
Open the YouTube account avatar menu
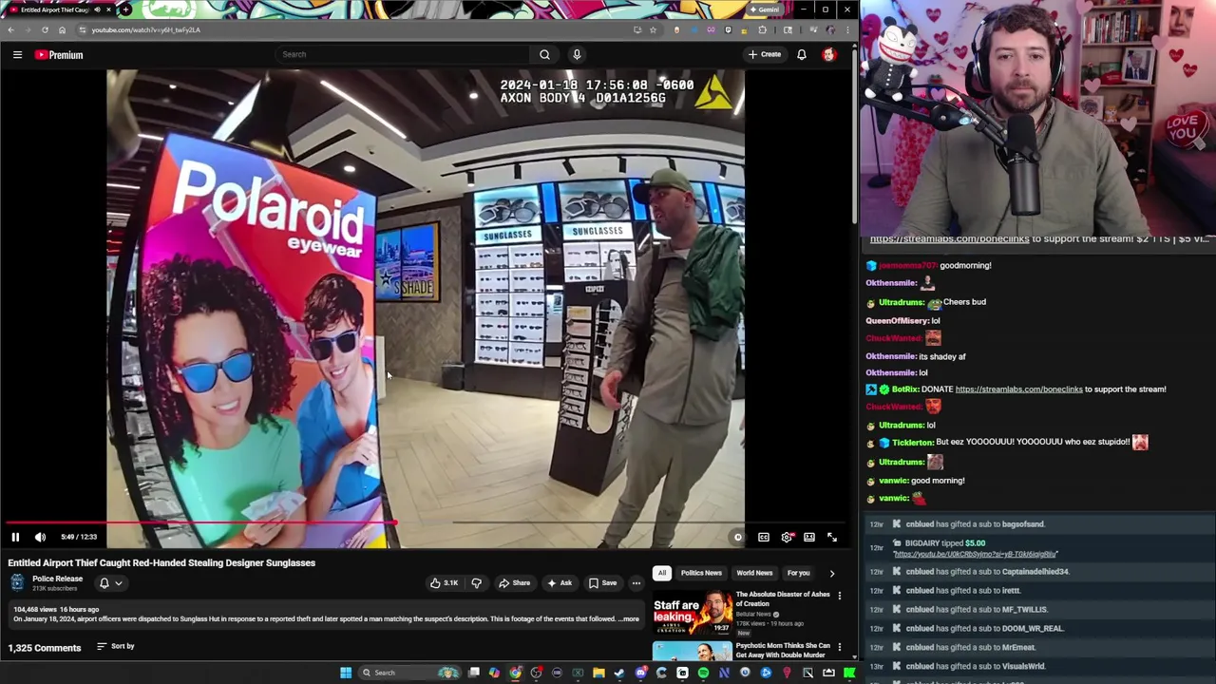tap(829, 54)
